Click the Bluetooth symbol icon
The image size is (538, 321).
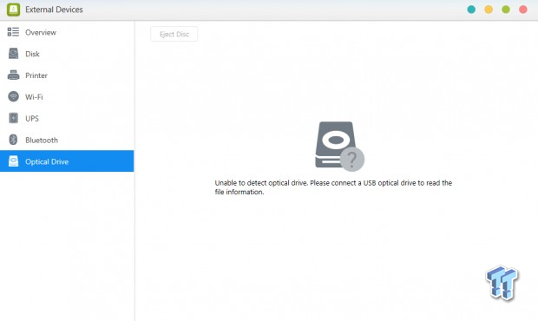click(x=13, y=140)
